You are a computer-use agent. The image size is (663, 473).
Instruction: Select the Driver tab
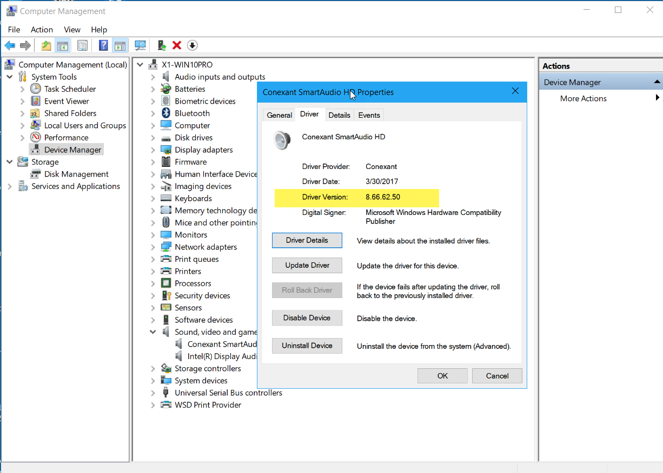pyautogui.click(x=309, y=114)
